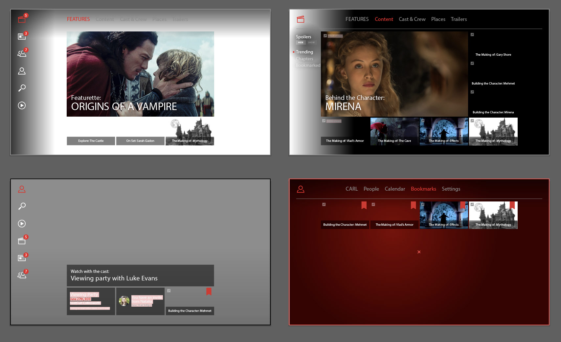
Task: Click red profile icon on gray profile screen
Action: pos(22,189)
